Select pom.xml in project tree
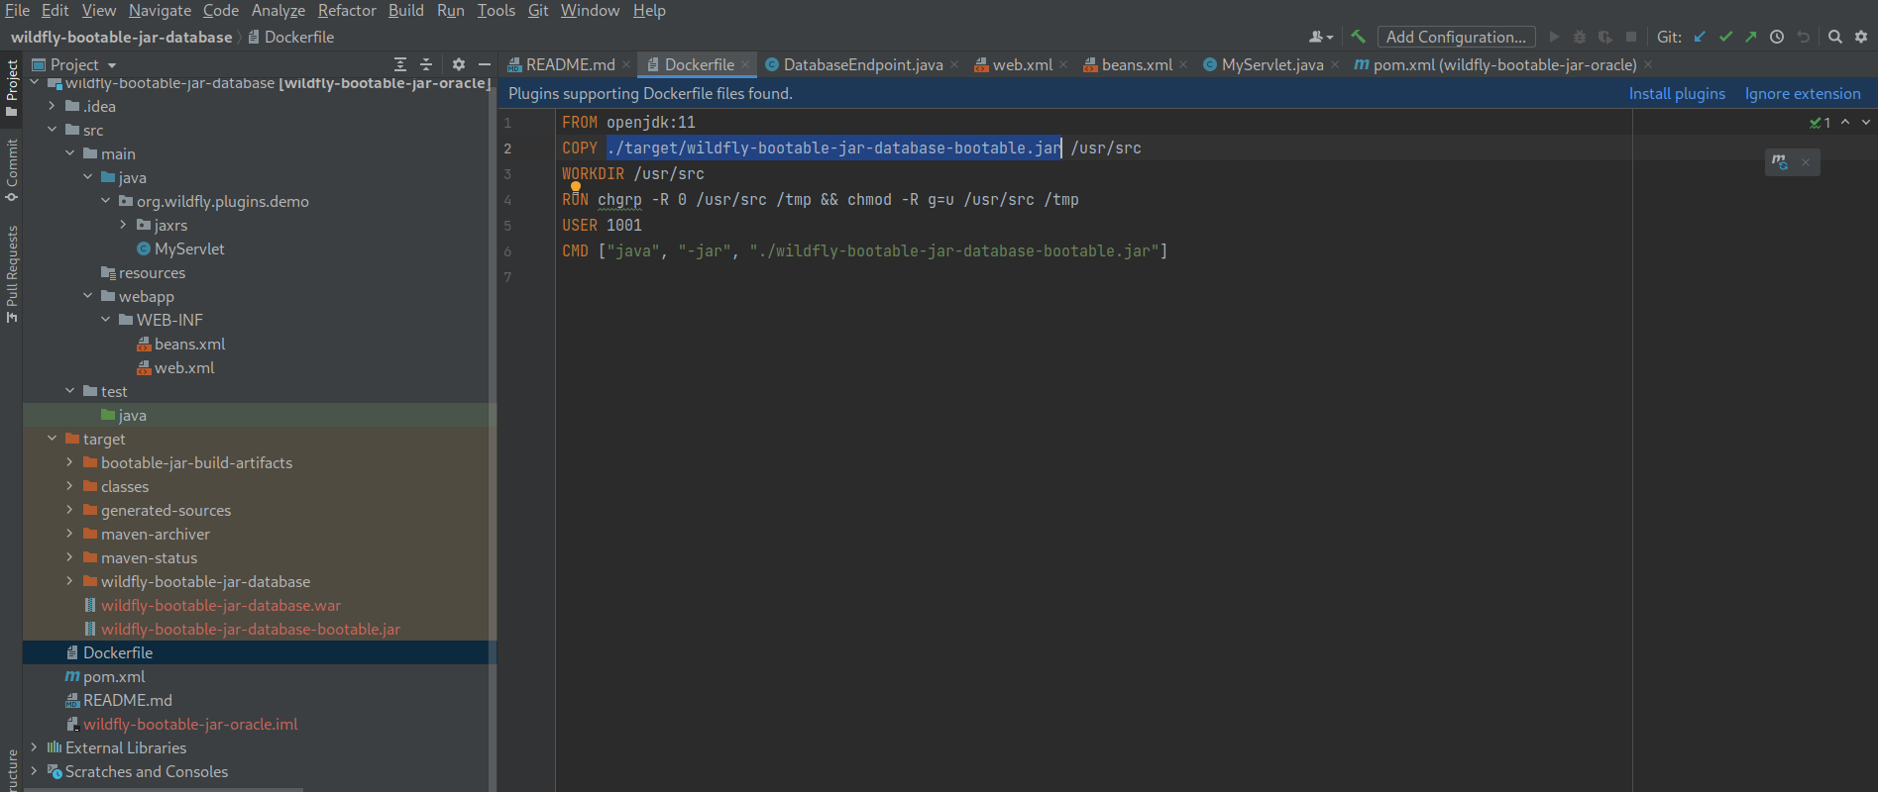This screenshot has height=792, width=1878. [x=113, y=676]
